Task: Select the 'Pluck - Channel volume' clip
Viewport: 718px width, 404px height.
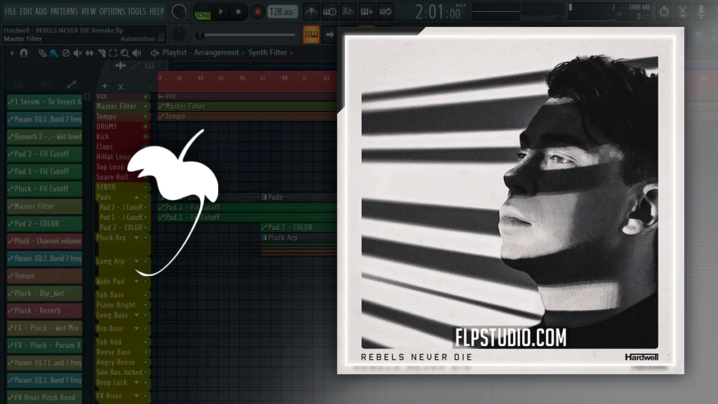Action: click(x=45, y=241)
